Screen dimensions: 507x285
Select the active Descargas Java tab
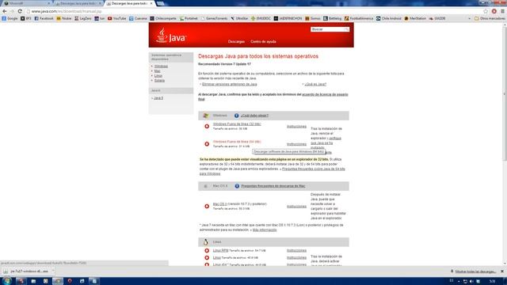(x=130, y=3)
